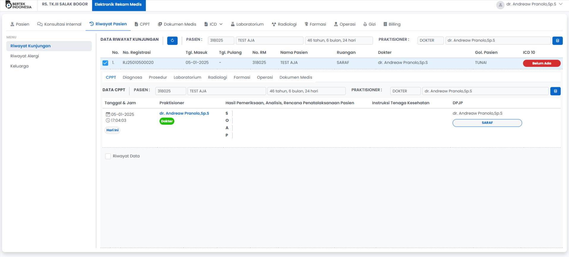Image resolution: width=569 pixels, height=257 pixels.
Task: Click the practitioner name link in CPPT
Action: (184, 113)
